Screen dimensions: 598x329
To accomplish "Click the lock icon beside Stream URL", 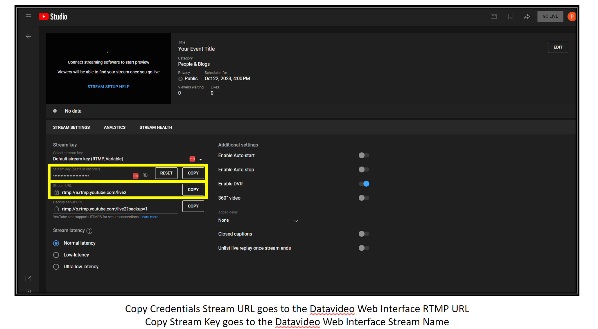I will (57, 192).
